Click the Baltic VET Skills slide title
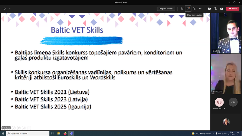242x136 pixels. tap(77, 30)
